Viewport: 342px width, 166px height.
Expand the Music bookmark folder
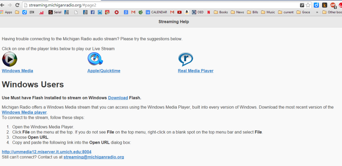(268, 12)
